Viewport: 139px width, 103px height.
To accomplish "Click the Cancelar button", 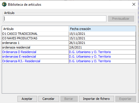I will tap(49, 99).
